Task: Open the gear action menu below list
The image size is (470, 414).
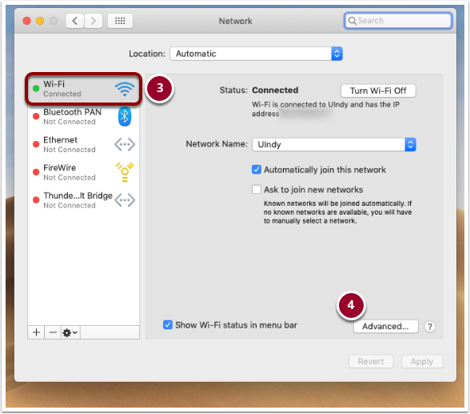Action: click(70, 332)
